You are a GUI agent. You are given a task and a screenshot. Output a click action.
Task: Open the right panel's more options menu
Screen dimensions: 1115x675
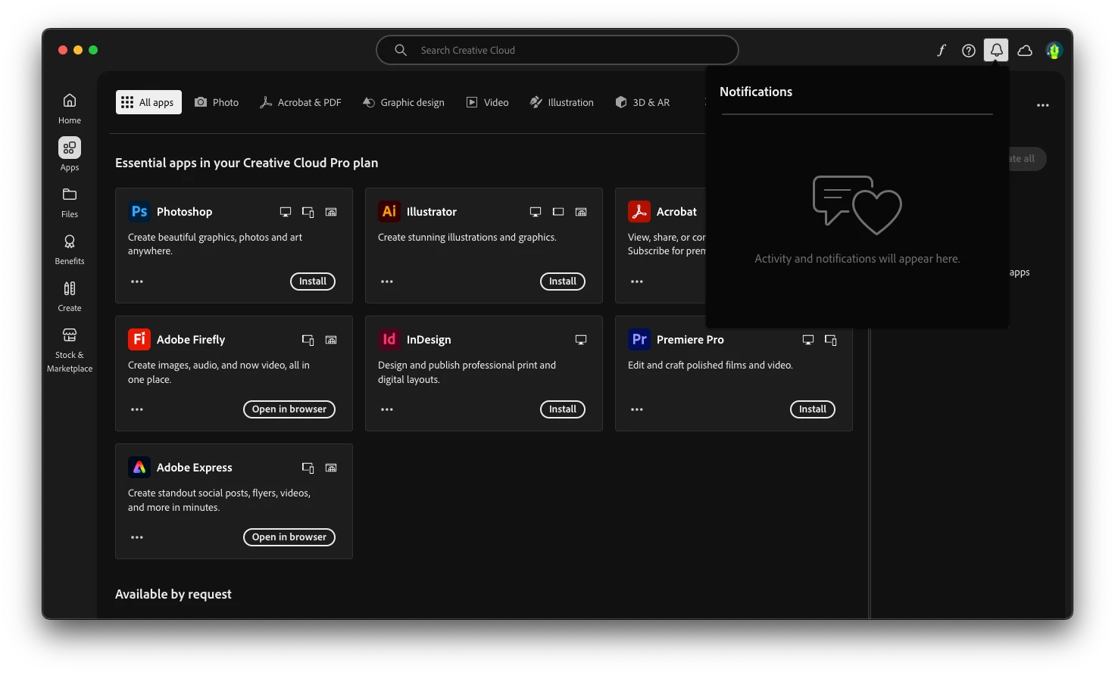tap(1043, 105)
